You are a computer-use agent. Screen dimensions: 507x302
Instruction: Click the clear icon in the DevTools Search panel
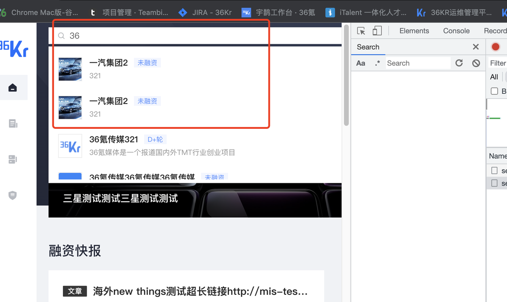[476, 63]
